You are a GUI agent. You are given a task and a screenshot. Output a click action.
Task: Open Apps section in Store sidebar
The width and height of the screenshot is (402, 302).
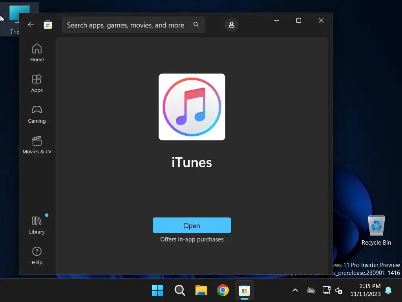[37, 83]
